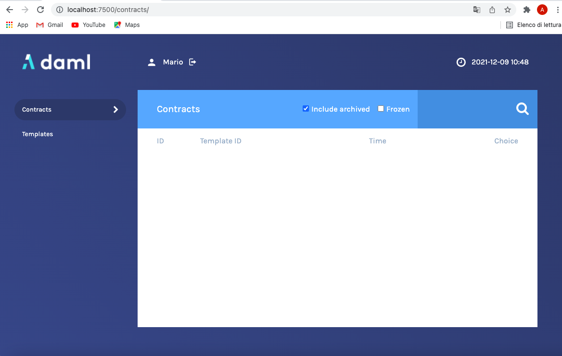The height and width of the screenshot is (356, 562).
Task: Click the daml logo
Action: (56, 62)
